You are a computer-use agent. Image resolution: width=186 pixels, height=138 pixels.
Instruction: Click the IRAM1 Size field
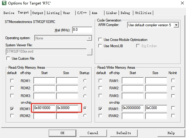pyautogui.click(x=156, y=108)
